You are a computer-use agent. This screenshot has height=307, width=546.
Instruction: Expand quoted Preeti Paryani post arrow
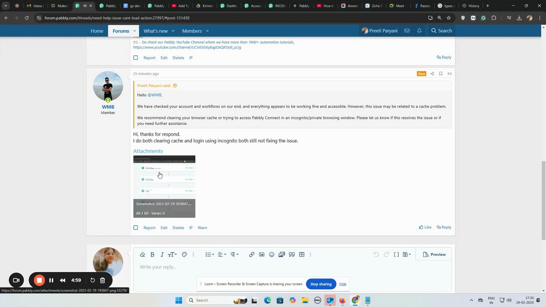[175, 86]
